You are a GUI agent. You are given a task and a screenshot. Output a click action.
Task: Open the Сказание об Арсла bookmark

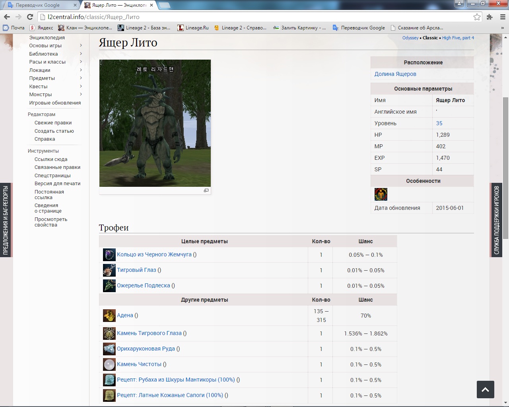pyautogui.click(x=417, y=28)
